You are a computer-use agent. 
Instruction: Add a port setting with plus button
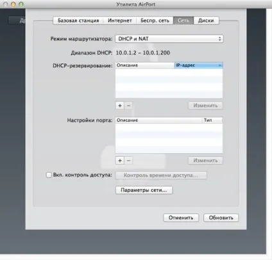coord(120,161)
